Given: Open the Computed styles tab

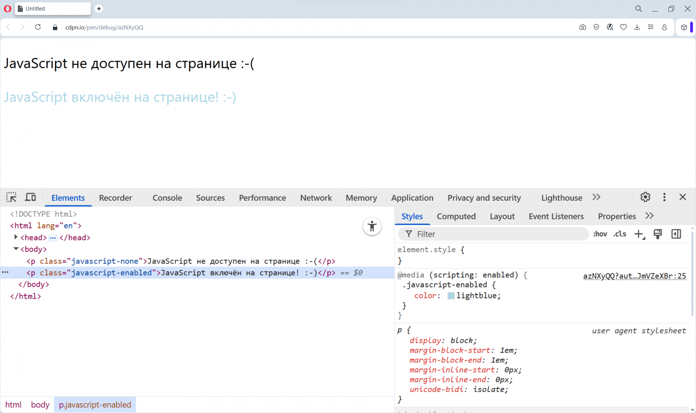Looking at the screenshot, I should pyautogui.click(x=456, y=216).
